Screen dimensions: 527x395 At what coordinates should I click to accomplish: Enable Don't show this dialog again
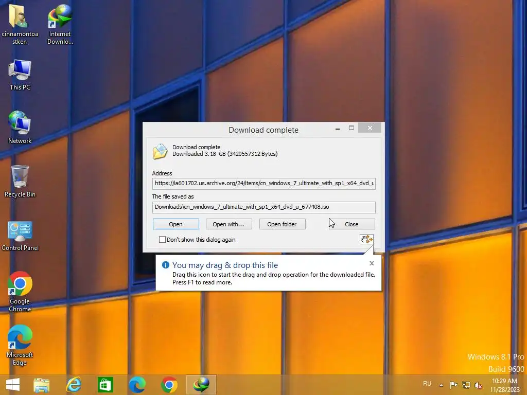tap(162, 240)
